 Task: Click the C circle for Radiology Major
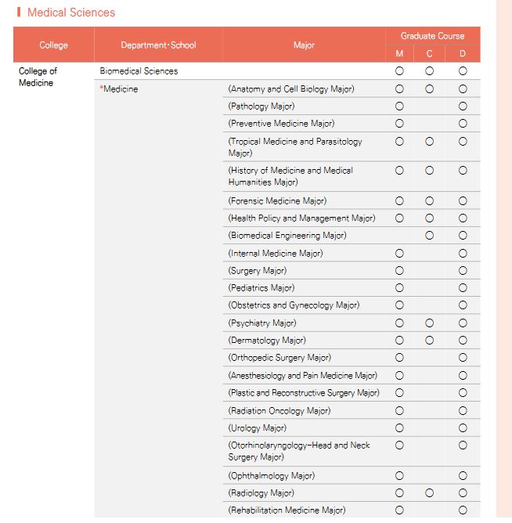pos(429,493)
